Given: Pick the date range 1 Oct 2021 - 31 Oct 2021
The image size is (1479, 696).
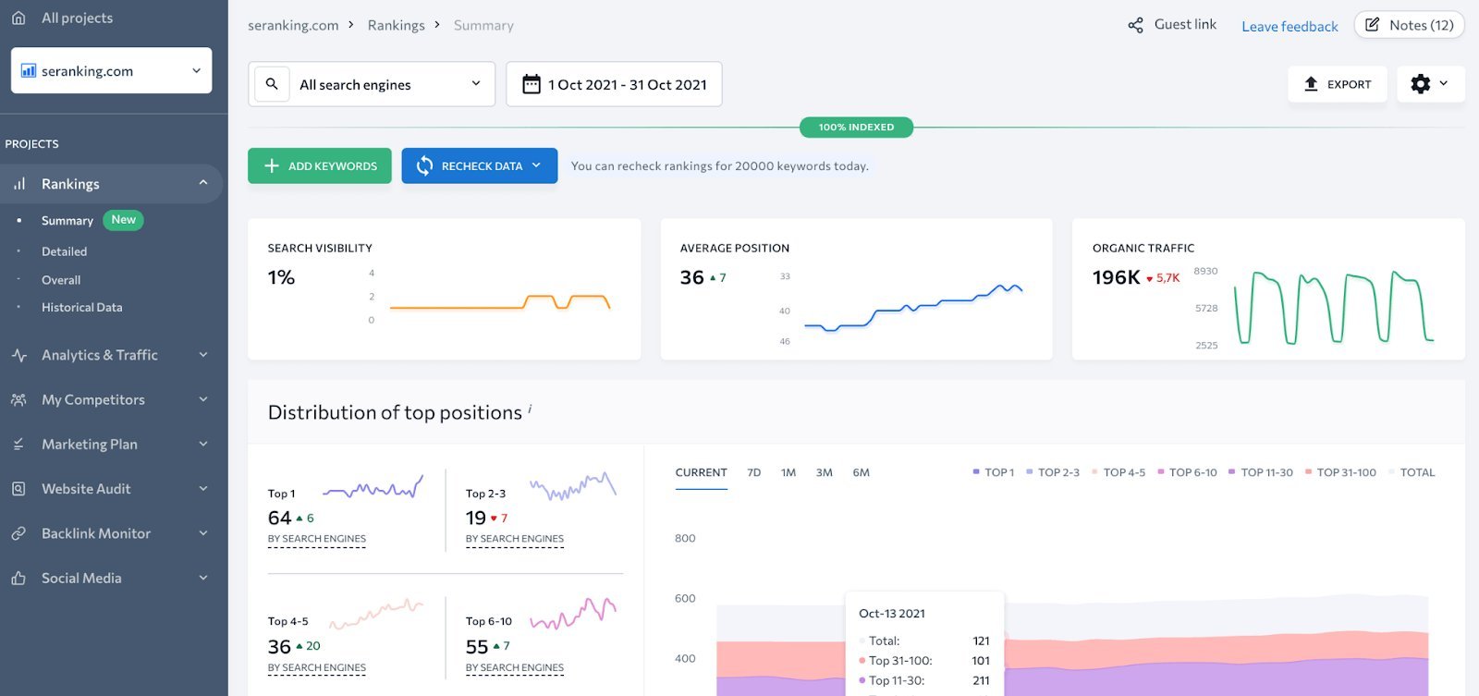Looking at the screenshot, I should pos(614,84).
